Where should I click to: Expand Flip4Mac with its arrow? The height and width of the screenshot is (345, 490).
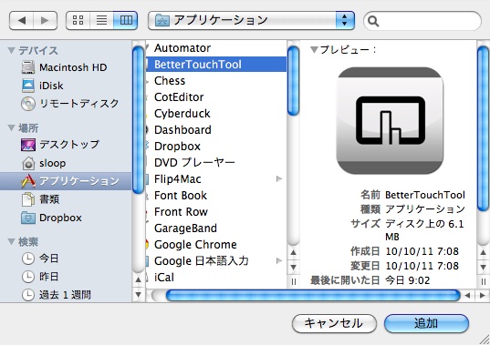click(279, 179)
